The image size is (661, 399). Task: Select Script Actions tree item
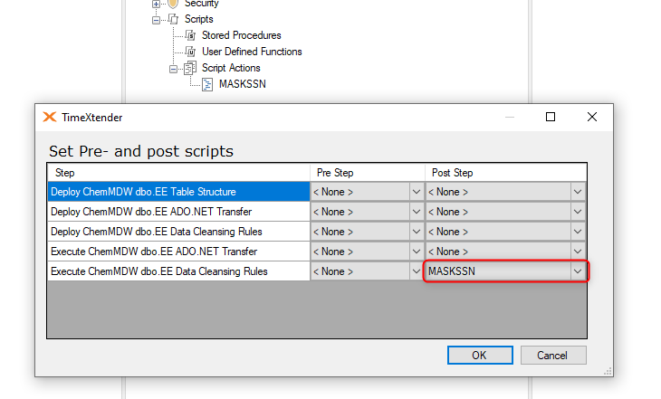[x=231, y=68]
